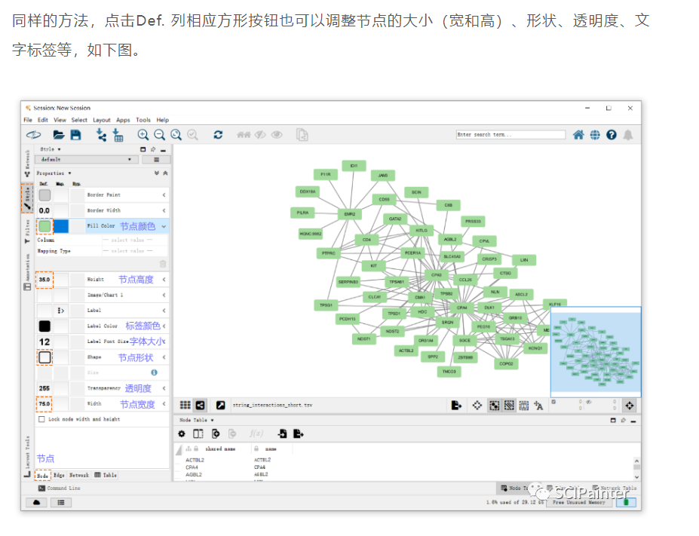Image resolution: width=699 pixels, height=536 pixels.
Task: Expand the Border Paint property row
Action: point(164,194)
